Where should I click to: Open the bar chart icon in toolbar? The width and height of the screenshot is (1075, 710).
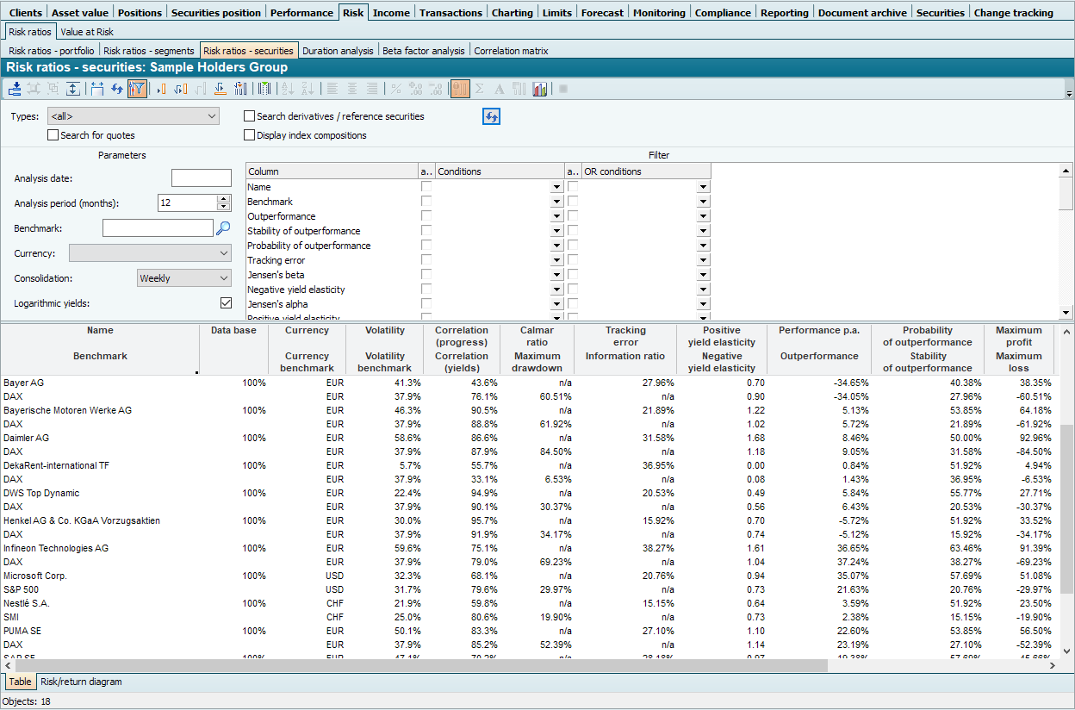click(540, 89)
